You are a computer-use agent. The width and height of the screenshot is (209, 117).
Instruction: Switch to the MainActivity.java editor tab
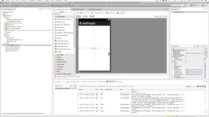[78, 9]
